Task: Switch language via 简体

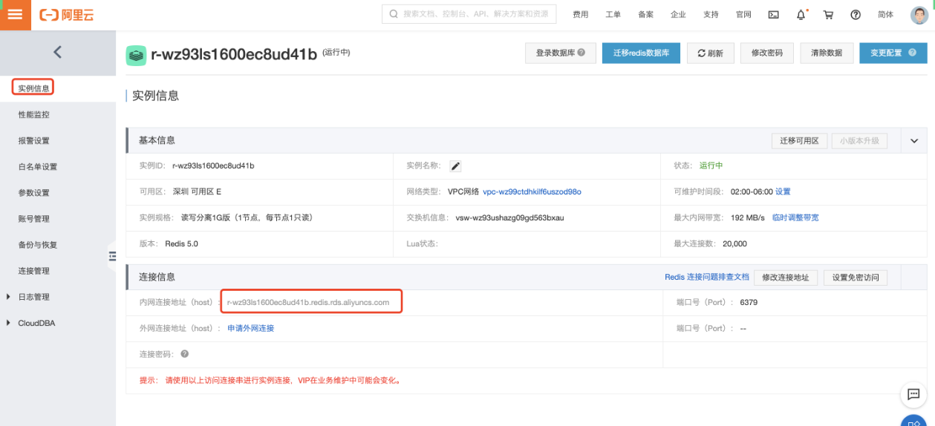Action: (x=885, y=15)
